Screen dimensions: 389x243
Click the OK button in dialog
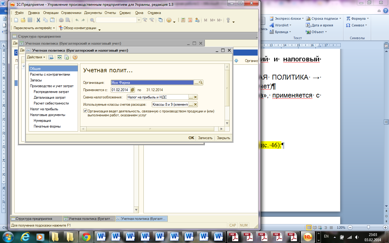click(191, 138)
